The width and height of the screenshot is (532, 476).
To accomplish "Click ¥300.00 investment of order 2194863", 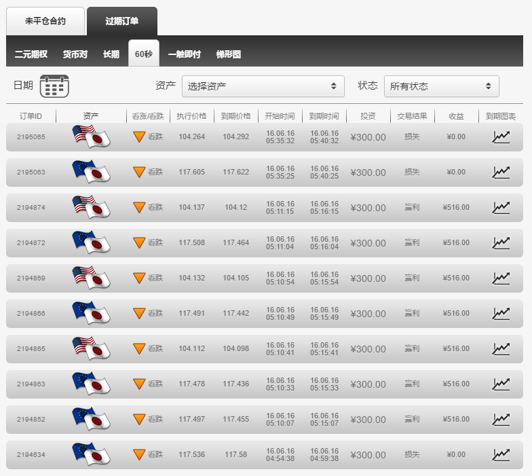I will [368, 384].
